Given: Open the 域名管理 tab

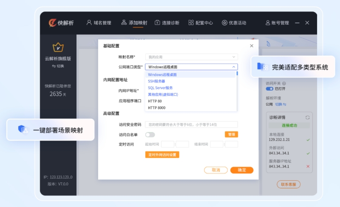Looking at the screenshot, I should (x=99, y=23).
